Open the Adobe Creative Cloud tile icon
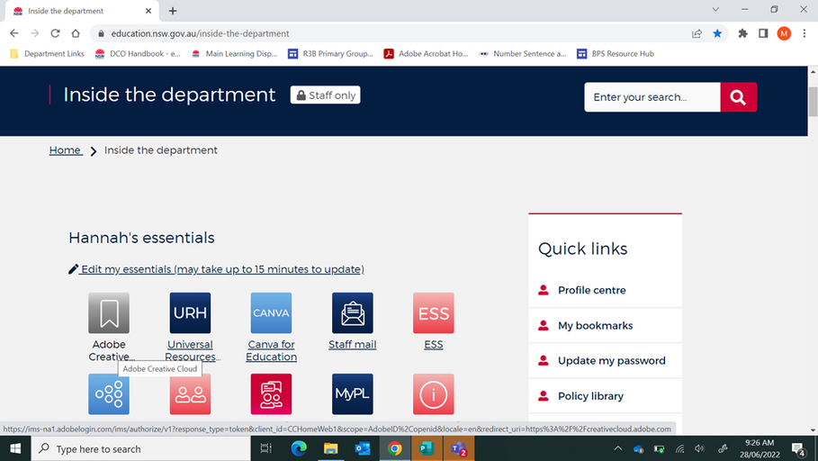 coord(109,313)
